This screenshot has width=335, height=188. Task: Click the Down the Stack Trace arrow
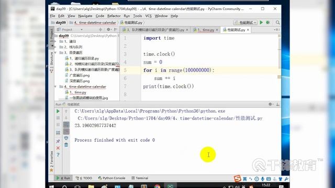pos(66,118)
